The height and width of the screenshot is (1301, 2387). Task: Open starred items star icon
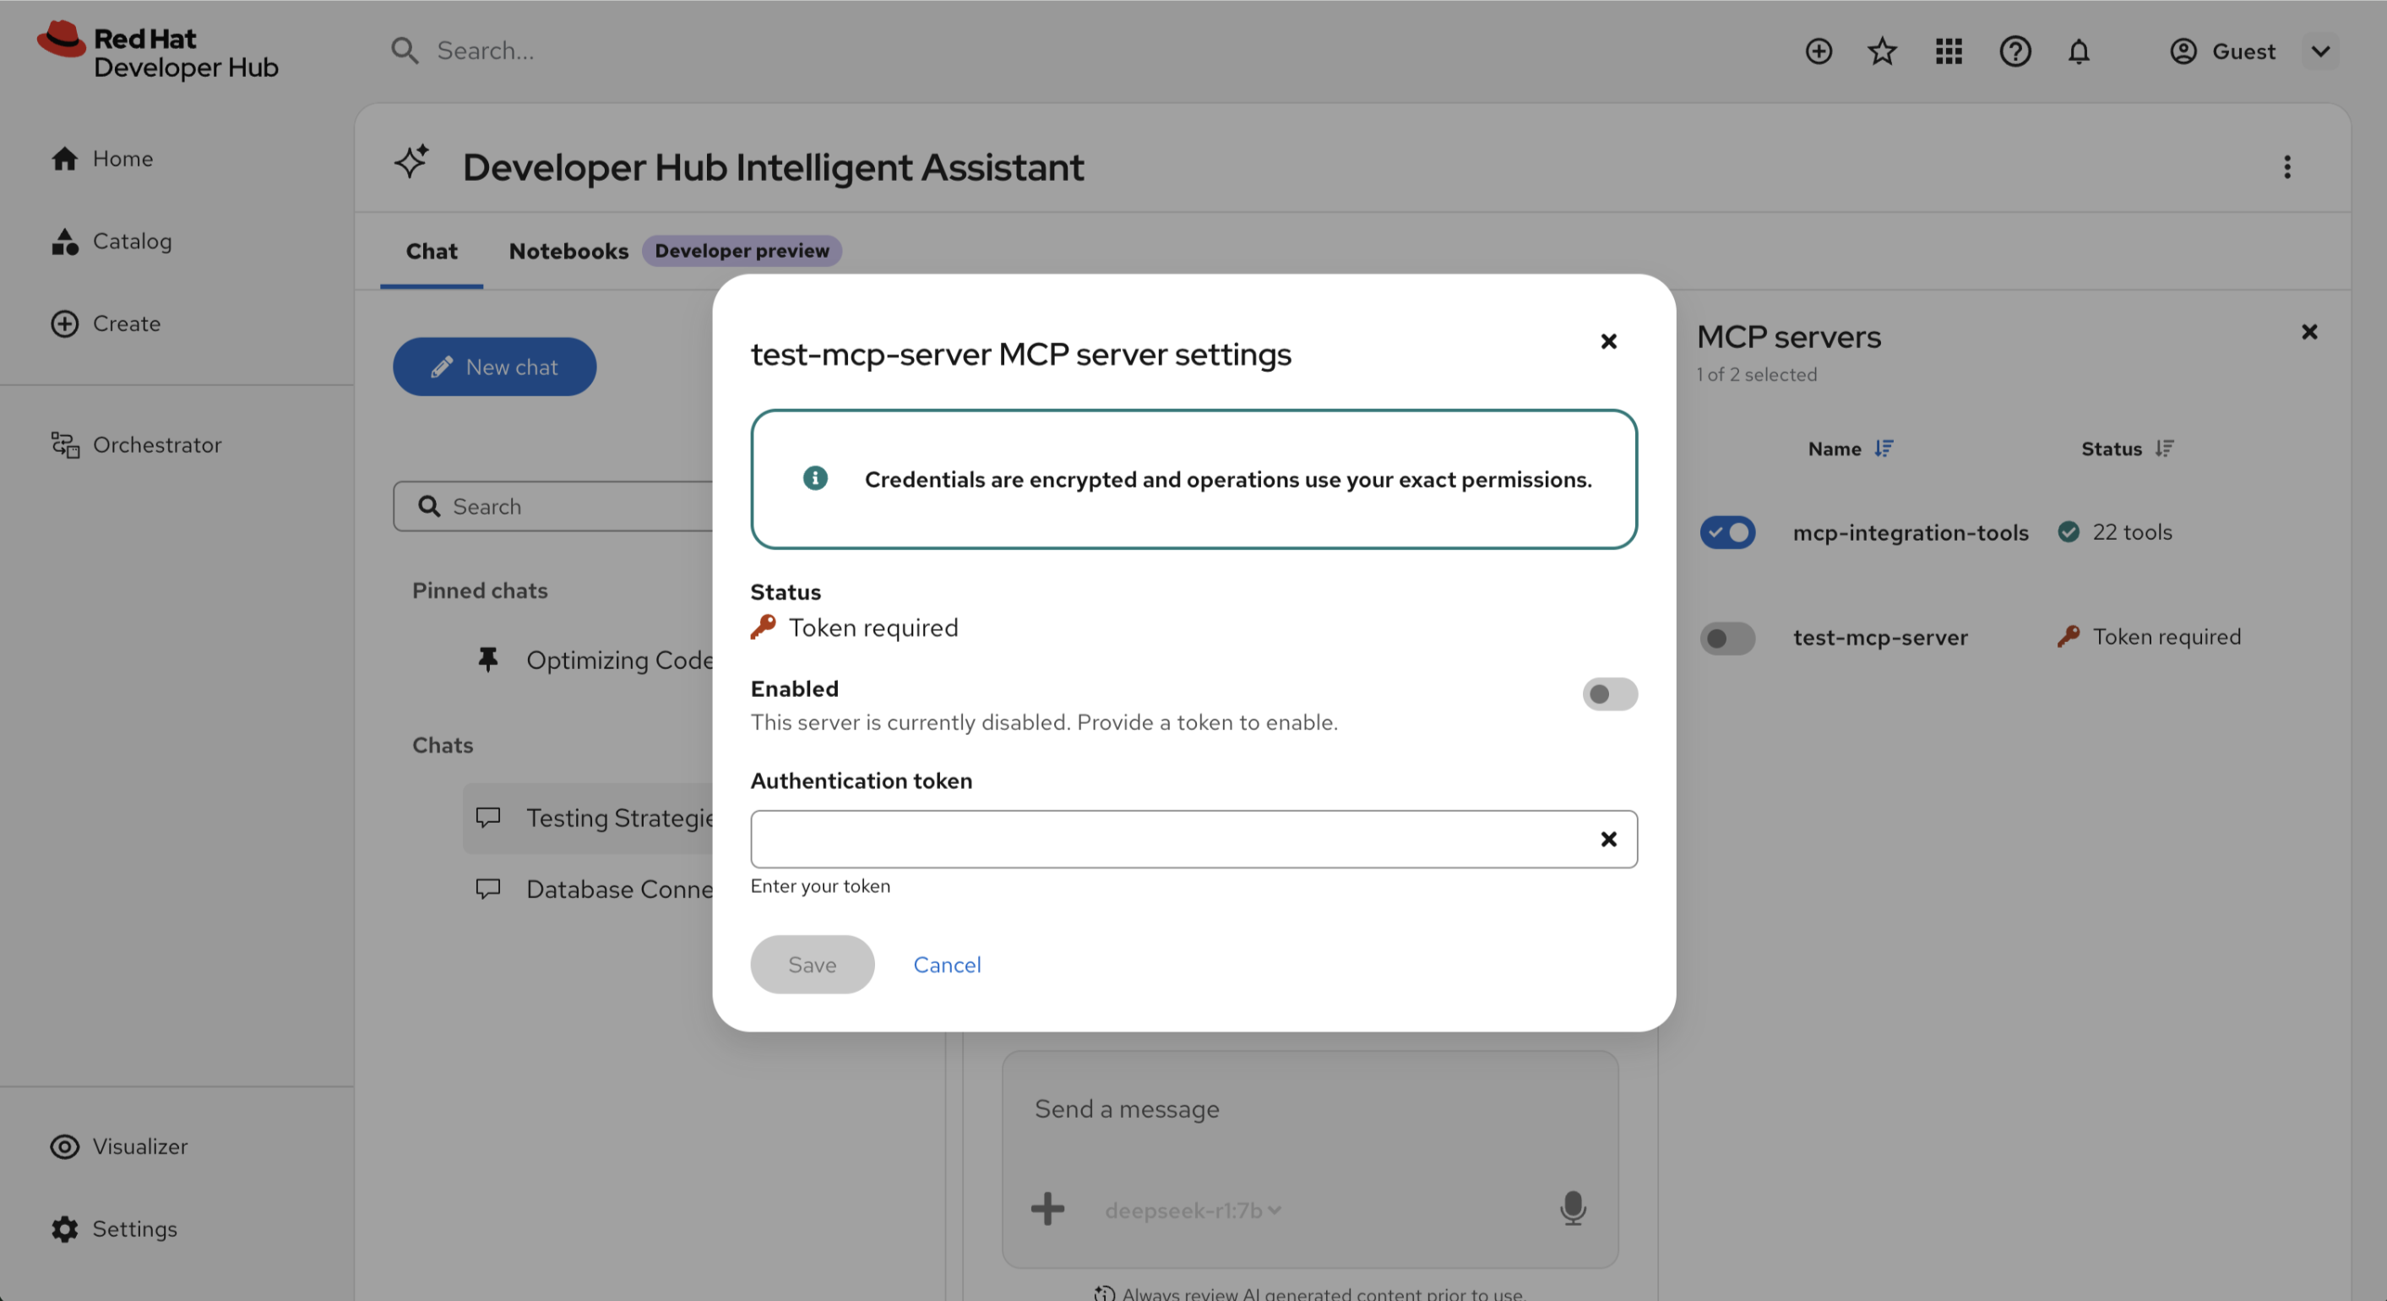tap(1882, 51)
